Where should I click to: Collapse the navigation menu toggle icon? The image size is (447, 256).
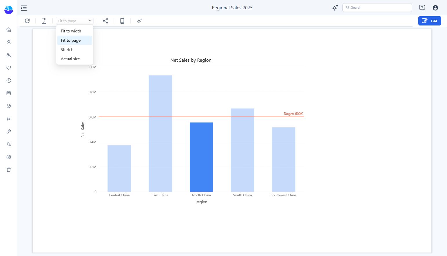[24, 8]
